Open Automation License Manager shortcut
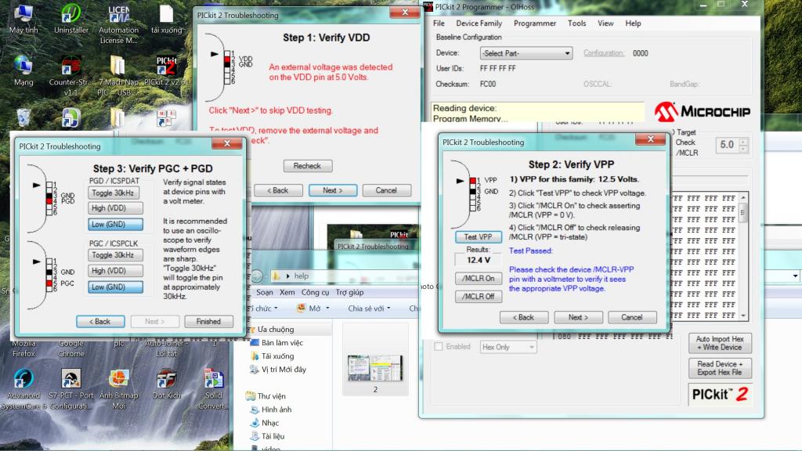Screen dimensions: 802x451 (118, 17)
